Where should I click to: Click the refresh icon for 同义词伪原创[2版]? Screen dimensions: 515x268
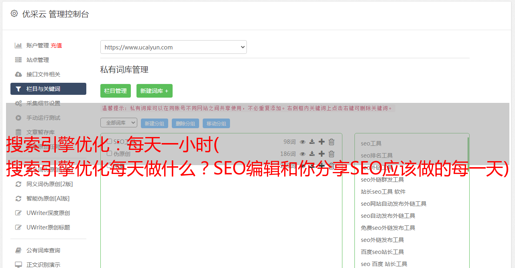(x=18, y=184)
